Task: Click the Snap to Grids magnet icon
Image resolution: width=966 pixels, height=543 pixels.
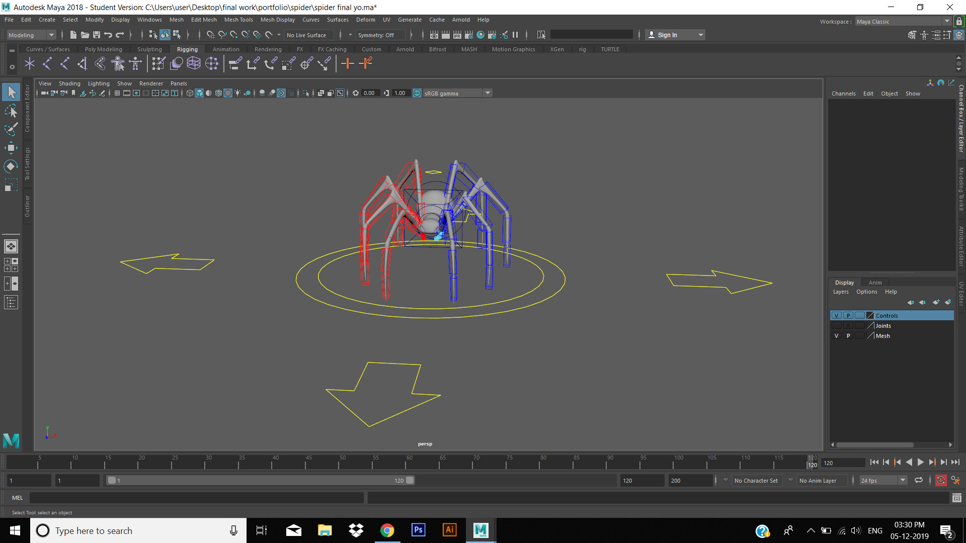Action: coord(210,35)
